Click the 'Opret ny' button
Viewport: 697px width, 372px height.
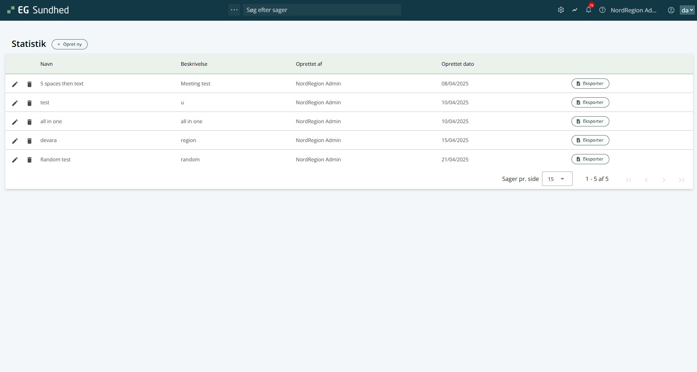point(69,44)
